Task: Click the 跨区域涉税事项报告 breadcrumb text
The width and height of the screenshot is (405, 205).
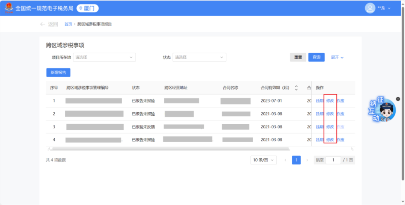Action: coord(94,24)
